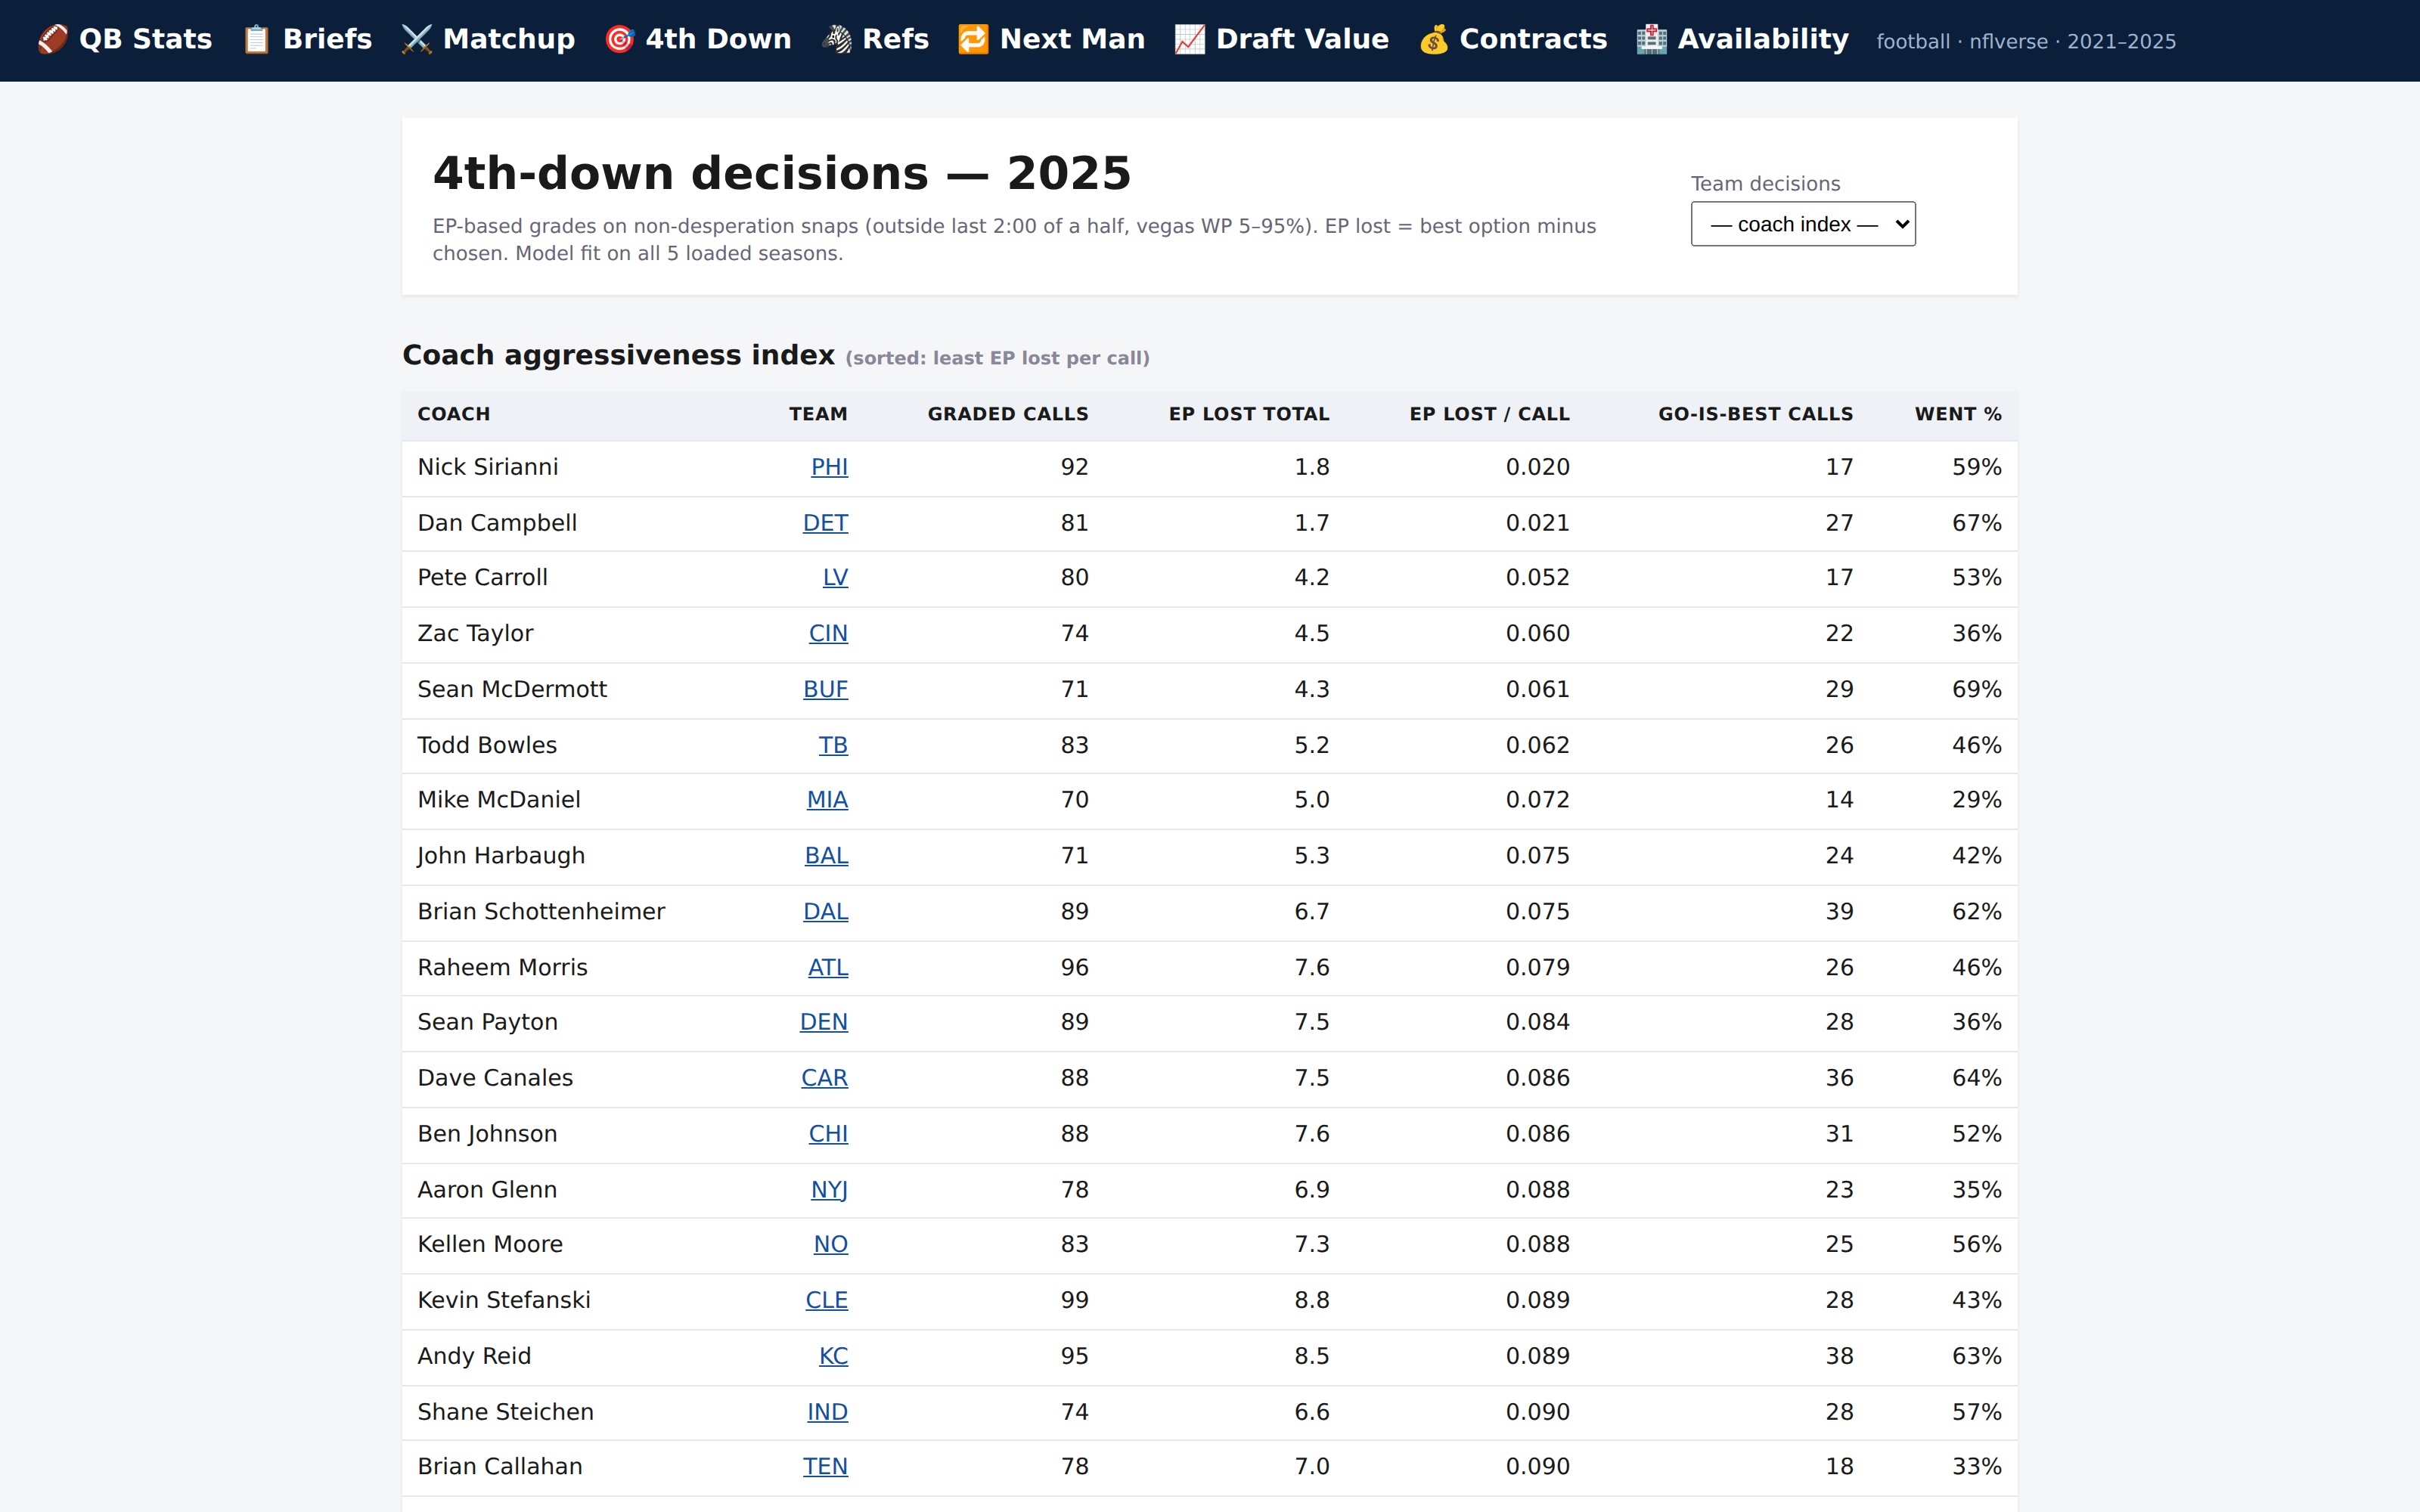Click the chart icon beside Draft Value

pyautogui.click(x=1190, y=40)
